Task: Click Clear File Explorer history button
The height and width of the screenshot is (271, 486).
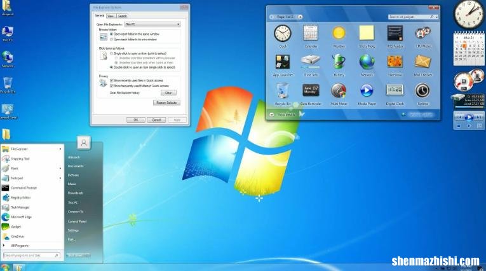Action: pos(168,93)
